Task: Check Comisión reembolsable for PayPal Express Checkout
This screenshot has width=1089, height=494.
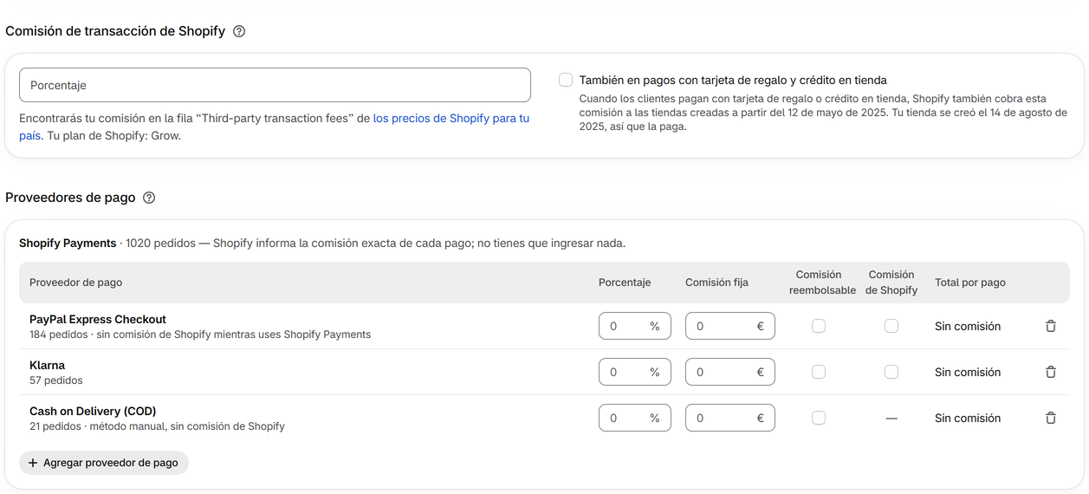Action: 819,326
